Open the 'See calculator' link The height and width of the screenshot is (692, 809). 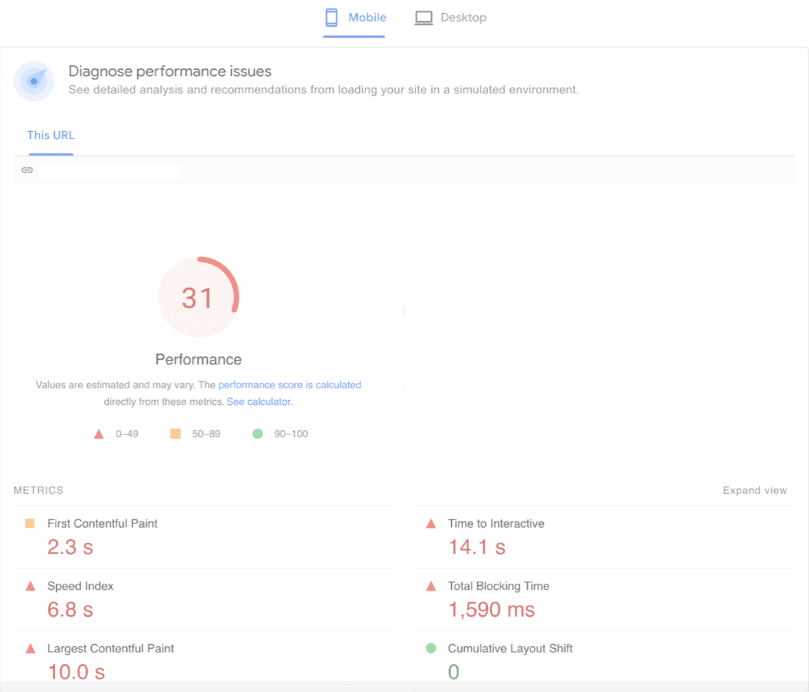259,401
